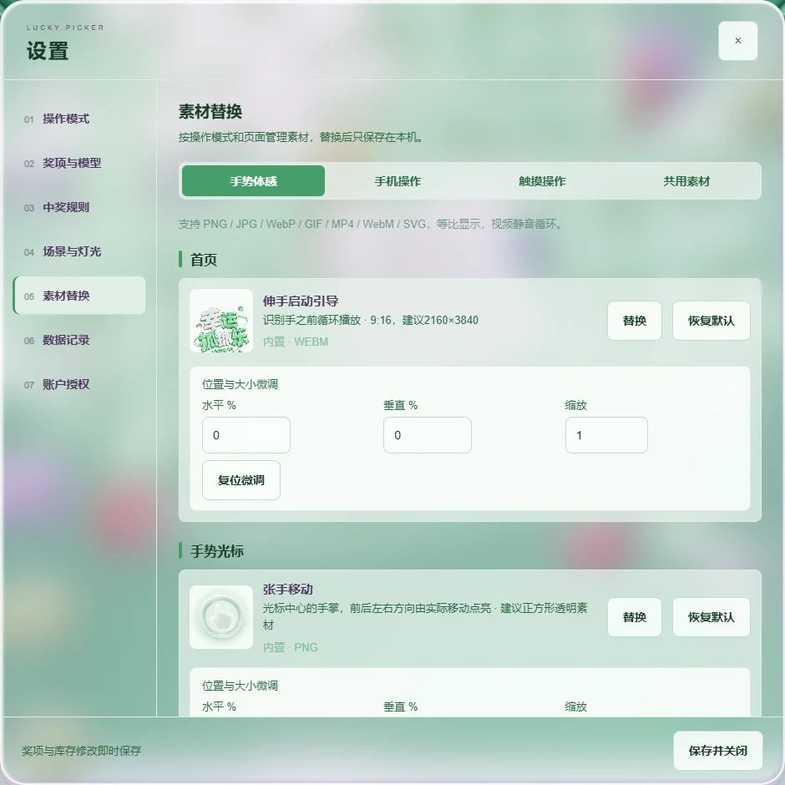This screenshot has width=785, height=785.
Task: Click the 手势光标 section heading
Action: click(217, 550)
